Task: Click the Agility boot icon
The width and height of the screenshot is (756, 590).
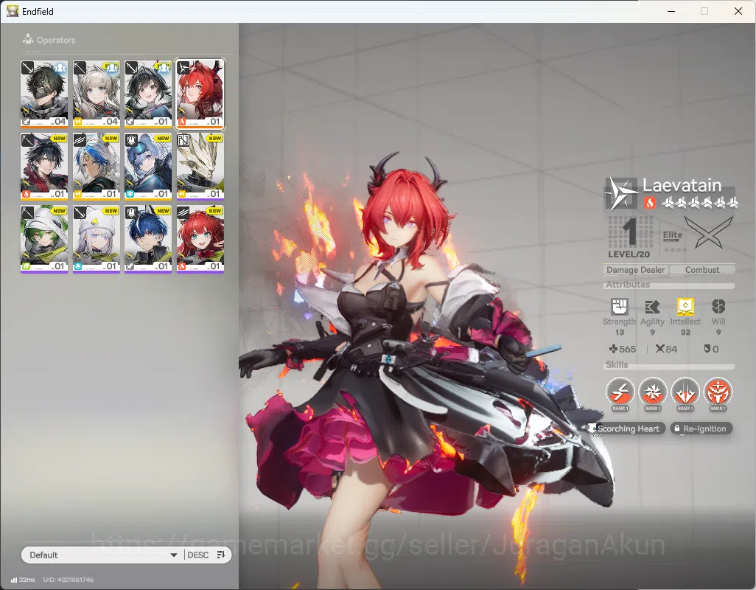Action: coord(652,306)
